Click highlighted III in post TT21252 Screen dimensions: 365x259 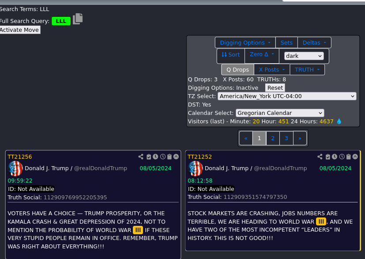coord(321,221)
